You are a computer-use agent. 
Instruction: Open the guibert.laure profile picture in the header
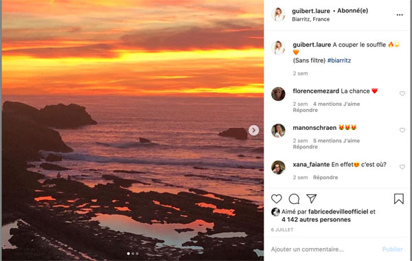click(278, 14)
